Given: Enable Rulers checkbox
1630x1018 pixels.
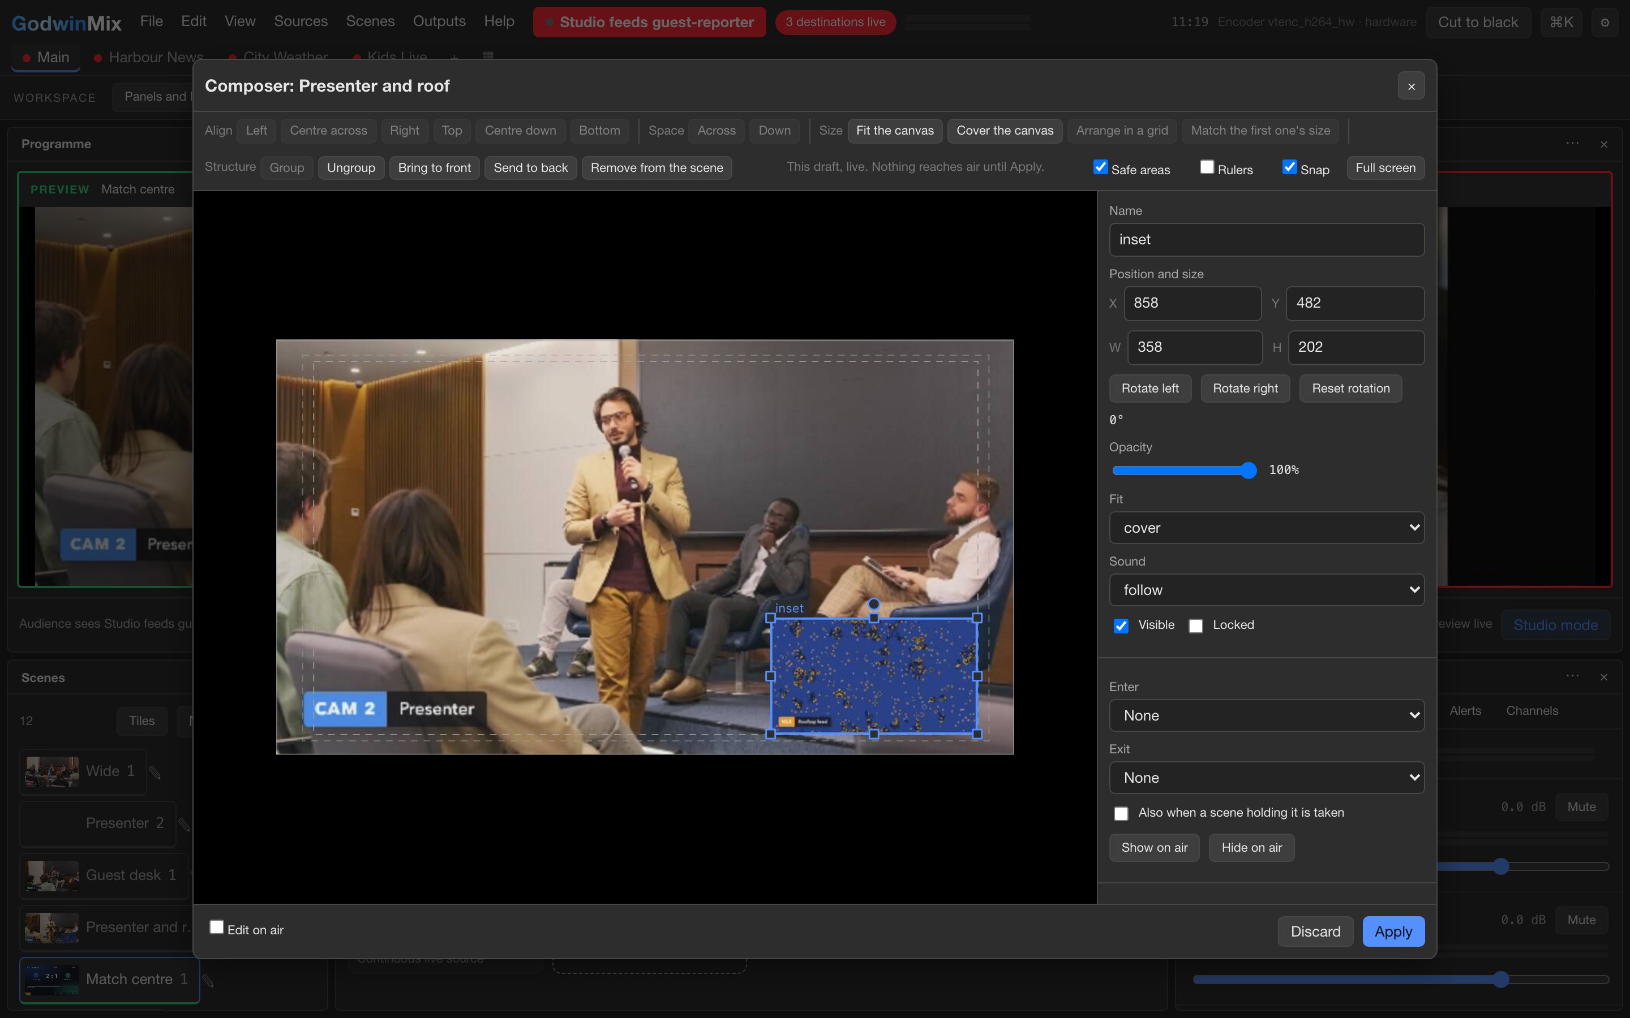Looking at the screenshot, I should tap(1207, 167).
